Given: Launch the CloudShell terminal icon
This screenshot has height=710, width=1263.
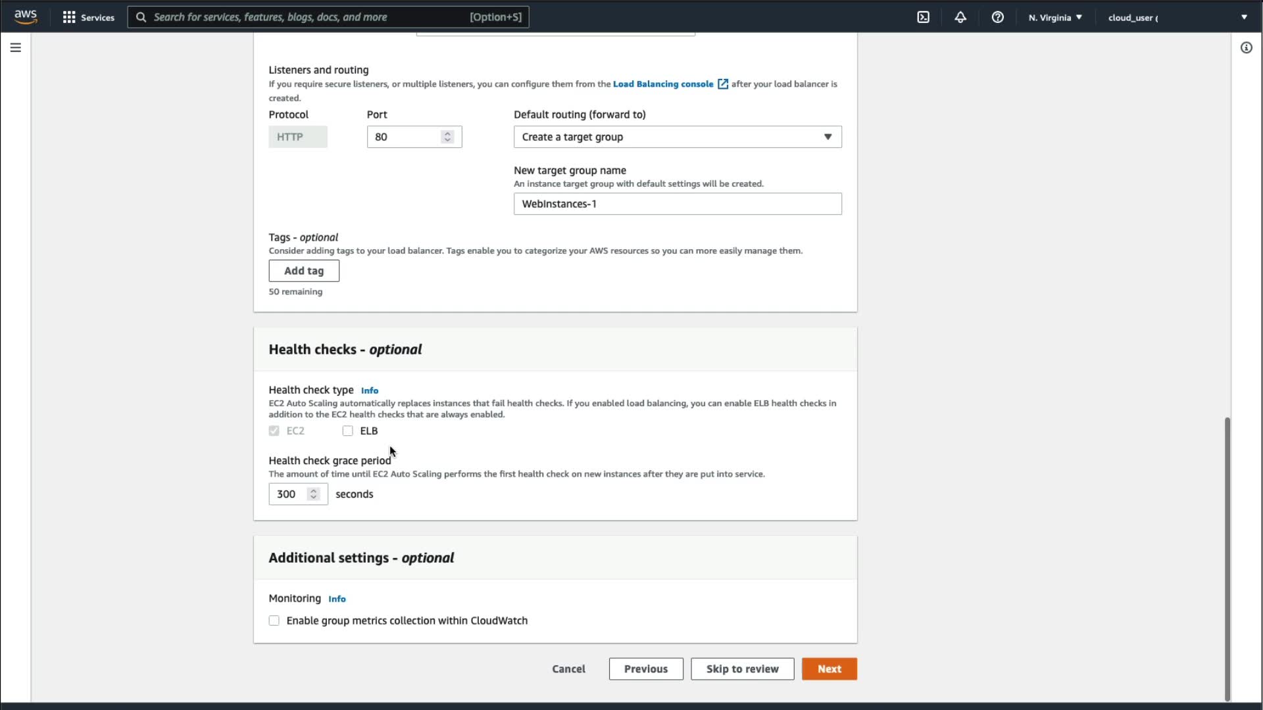Looking at the screenshot, I should pyautogui.click(x=923, y=17).
